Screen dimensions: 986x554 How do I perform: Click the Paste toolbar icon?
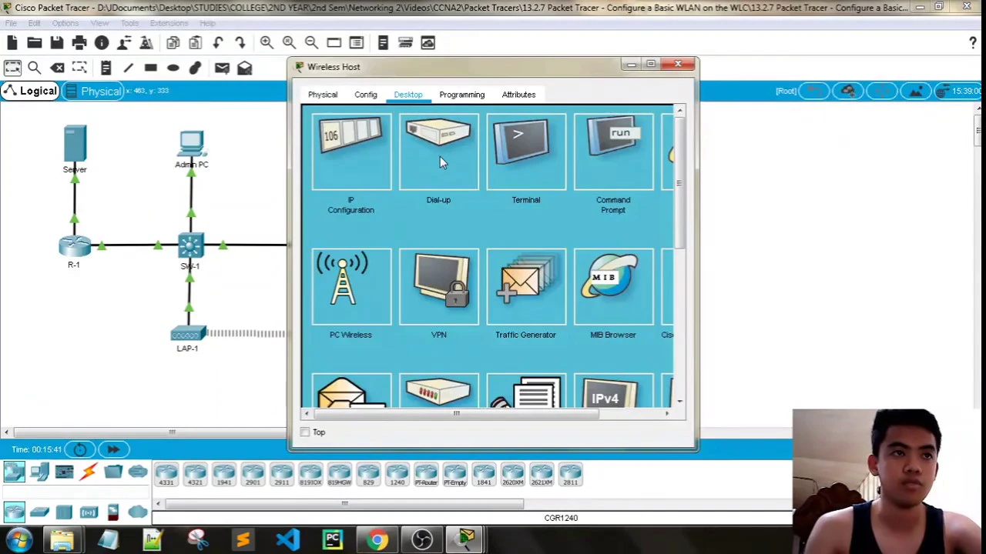click(x=196, y=43)
